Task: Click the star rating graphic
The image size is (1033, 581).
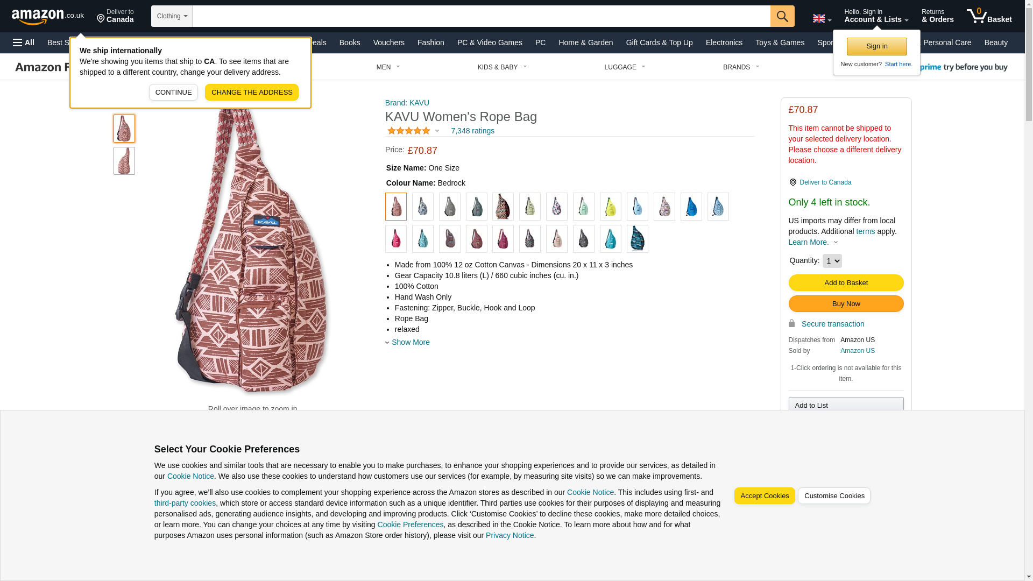Action: [409, 131]
